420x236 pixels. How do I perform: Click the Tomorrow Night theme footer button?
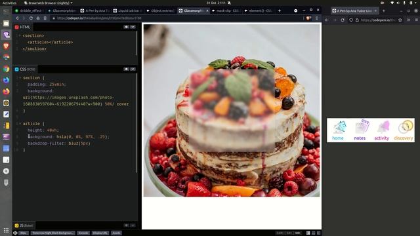[x=53, y=233]
